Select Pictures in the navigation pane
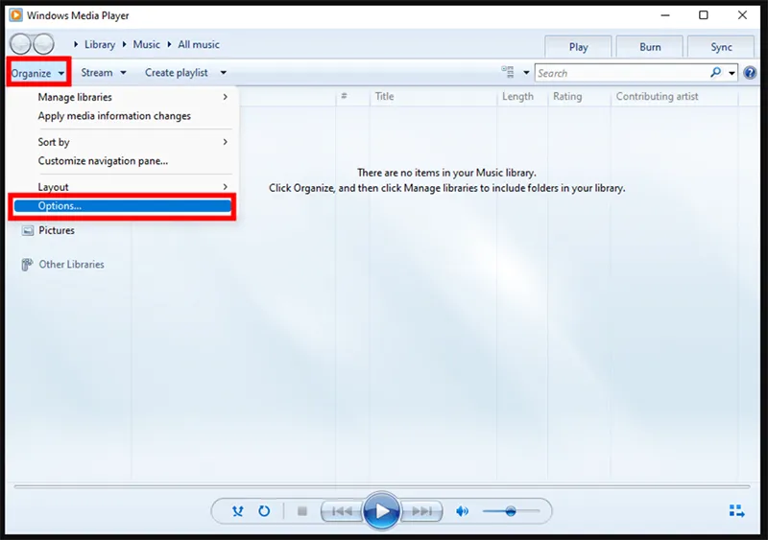Screen dimensions: 768x540 click(57, 230)
